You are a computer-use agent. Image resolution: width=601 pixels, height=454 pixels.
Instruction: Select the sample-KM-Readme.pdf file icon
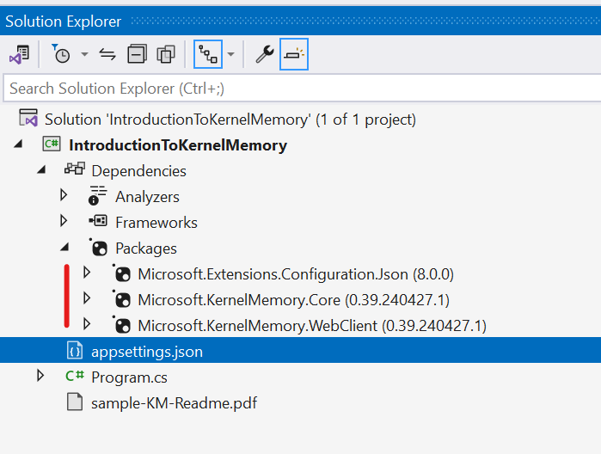point(75,402)
